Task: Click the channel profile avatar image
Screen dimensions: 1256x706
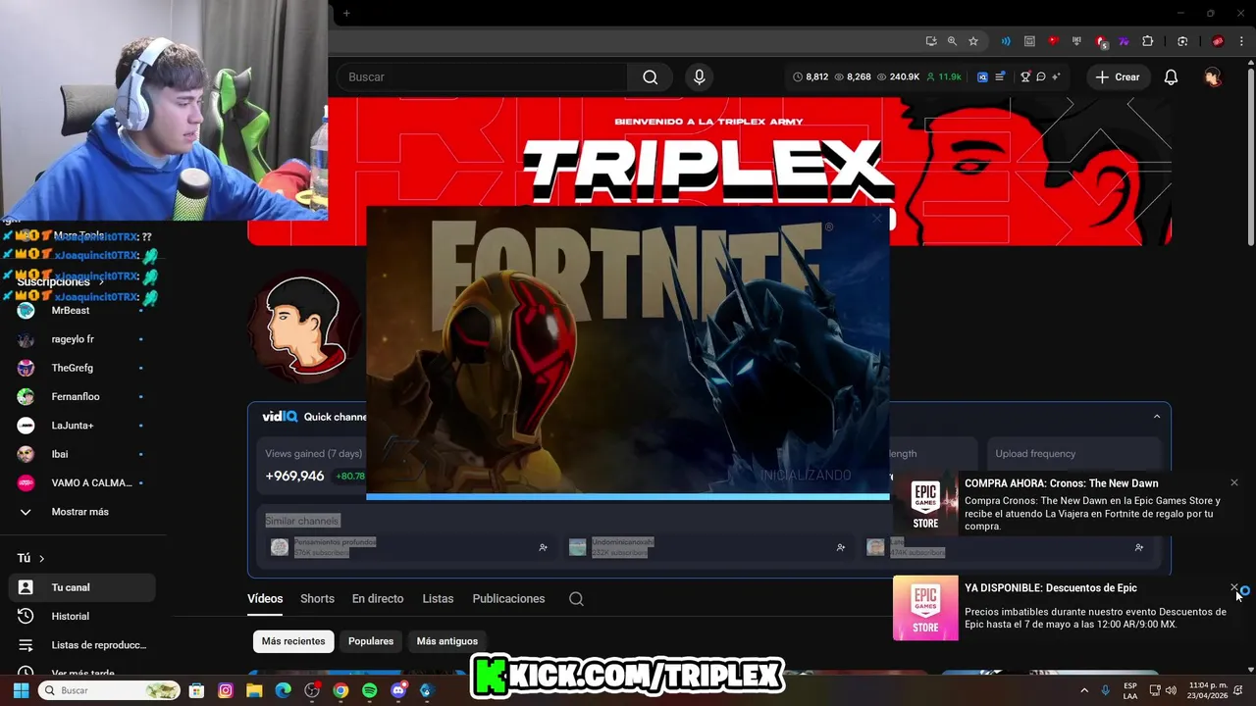Action: 305,327
